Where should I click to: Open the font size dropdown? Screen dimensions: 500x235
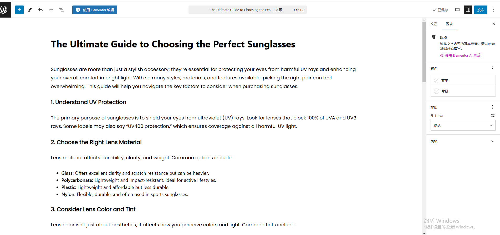click(x=463, y=125)
